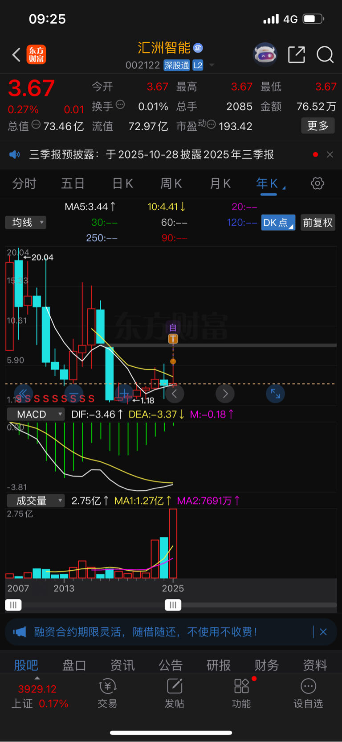The height and width of the screenshot is (742, 342).
Task: Tap the orange T marker on chart
Action: (x=173, y=339)
